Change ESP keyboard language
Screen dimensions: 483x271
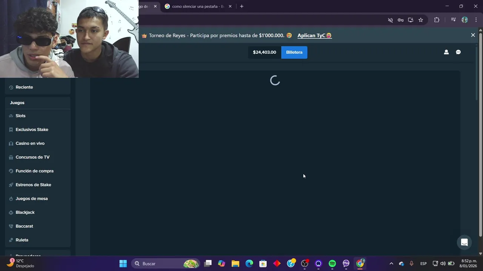pos(424,263)
